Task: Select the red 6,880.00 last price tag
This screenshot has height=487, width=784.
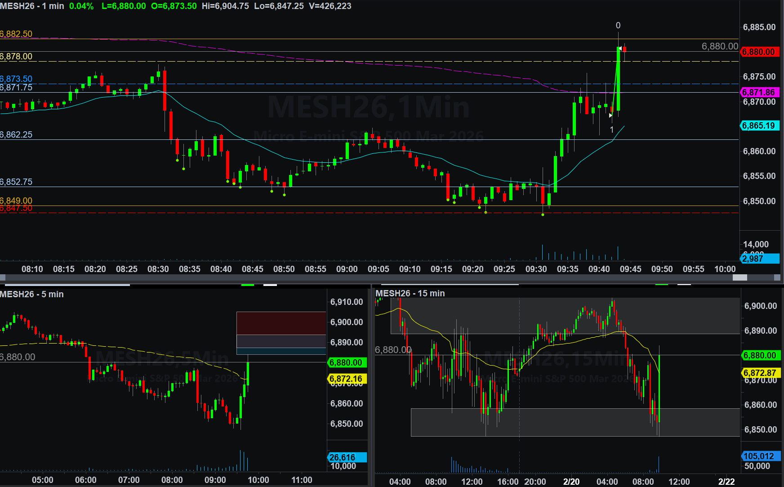Action: [x=759, y=52]
